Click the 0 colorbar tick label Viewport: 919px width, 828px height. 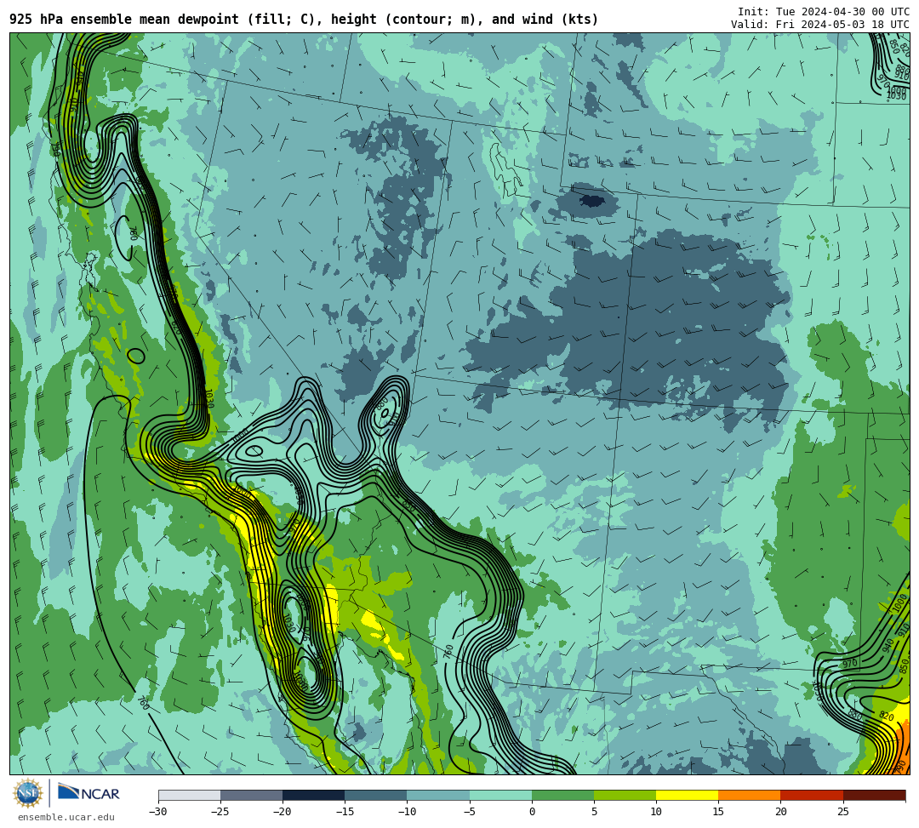click(532, 812)
